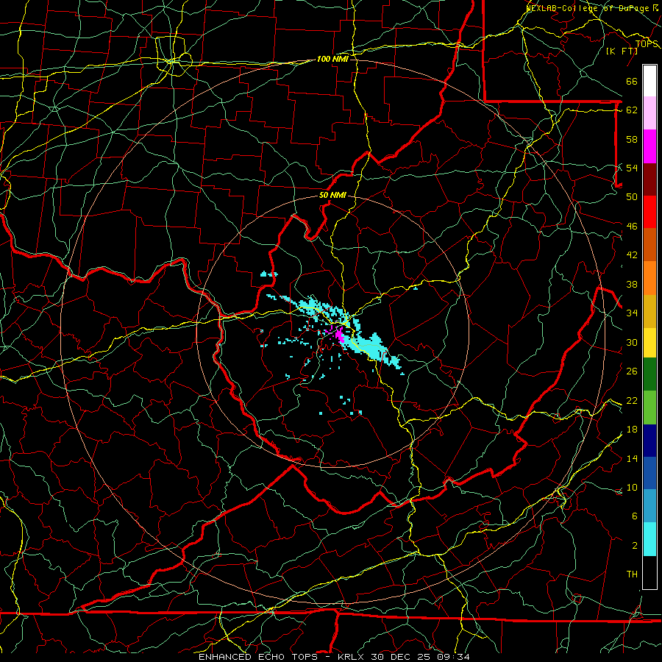Image resolution: width=662 pixels, height=662 pixels.
Task: Pick the dark orange 46 kft swatch
Action: [649, 244]
